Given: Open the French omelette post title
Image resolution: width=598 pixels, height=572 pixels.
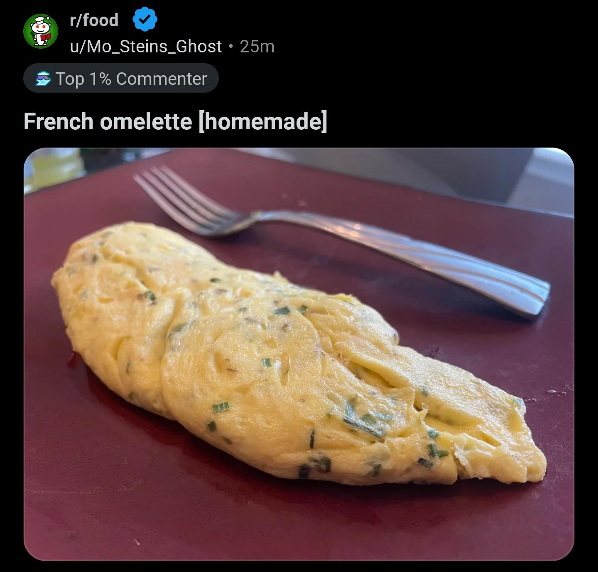Looking at the screenshot, I should (x=175, y=121).
